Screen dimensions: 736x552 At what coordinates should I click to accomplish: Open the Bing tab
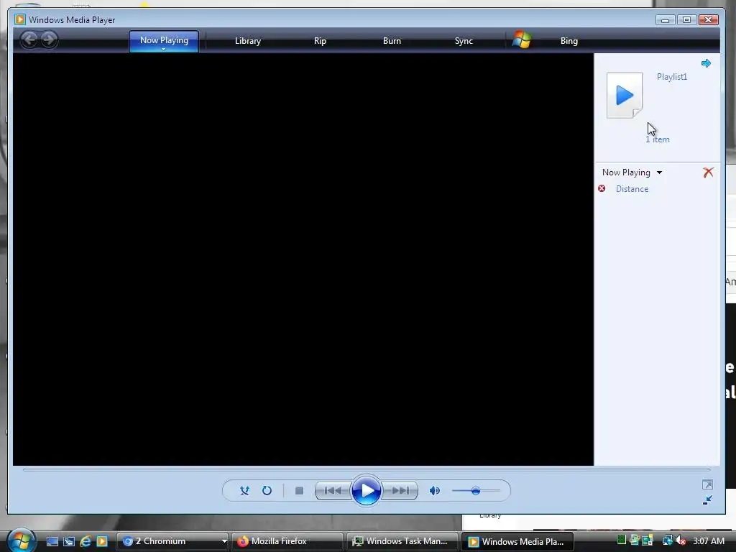point(569,41)
